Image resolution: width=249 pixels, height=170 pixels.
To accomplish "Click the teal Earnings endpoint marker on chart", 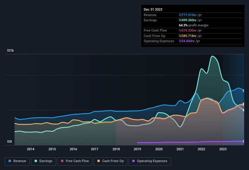I will [244, 110].
